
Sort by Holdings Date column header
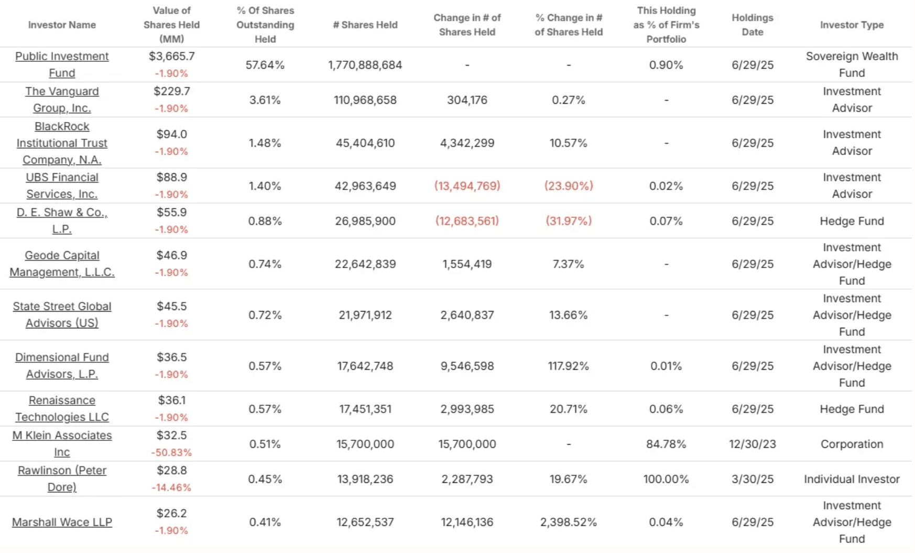tap(753, 25)
